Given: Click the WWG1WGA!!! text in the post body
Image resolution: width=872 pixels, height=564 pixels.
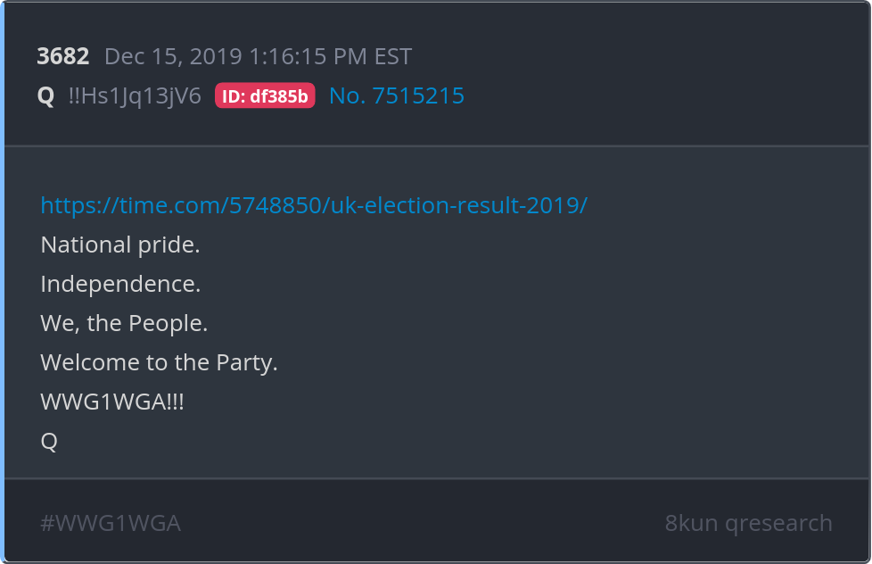Looking at the screenshot, I should coord(112,402).
